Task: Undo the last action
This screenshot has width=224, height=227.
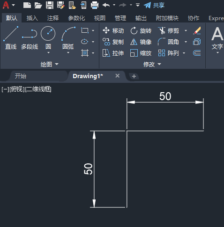Action: (x=106, y=5)
